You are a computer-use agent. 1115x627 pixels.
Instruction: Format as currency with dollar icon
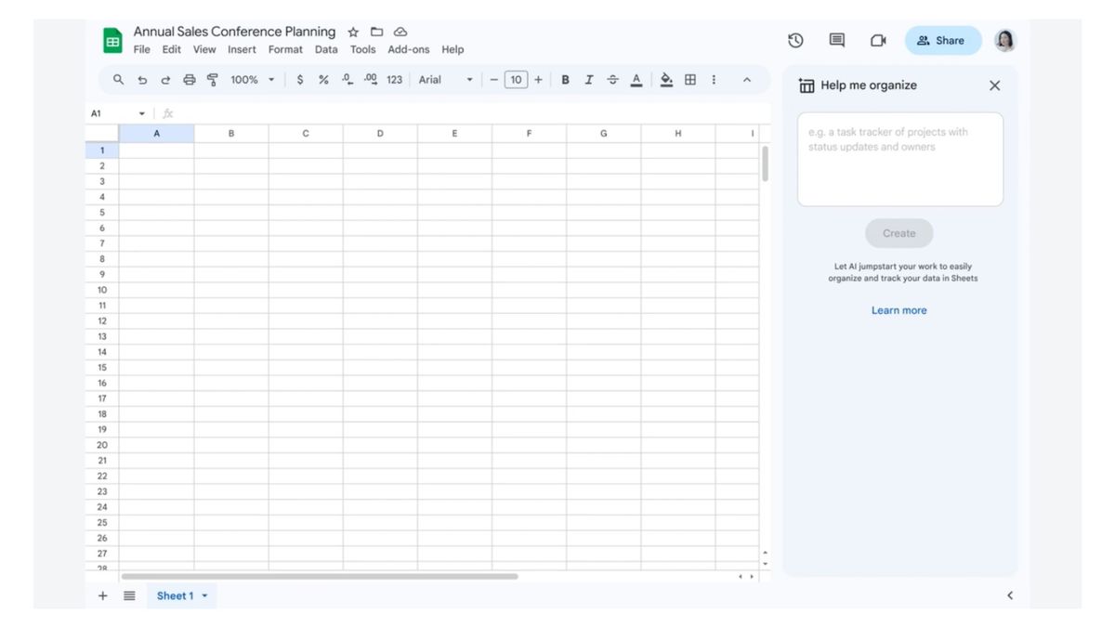[300, 80]
